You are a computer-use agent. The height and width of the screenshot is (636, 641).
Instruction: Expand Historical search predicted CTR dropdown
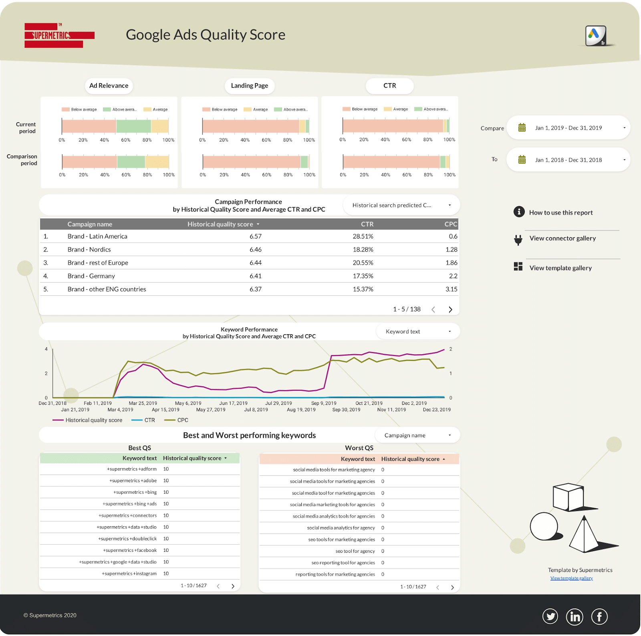click(401, 205)
